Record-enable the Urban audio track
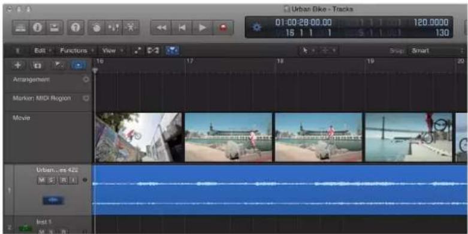 (x=64, y=180)
